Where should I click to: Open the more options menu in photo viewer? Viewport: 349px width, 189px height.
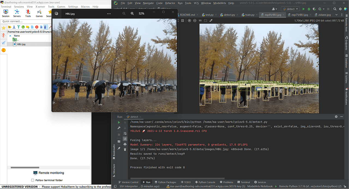coord(109,13)
